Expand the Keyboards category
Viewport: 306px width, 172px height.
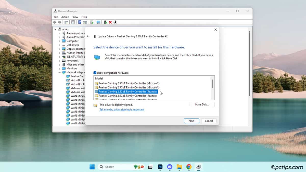(x=59, y=61)
